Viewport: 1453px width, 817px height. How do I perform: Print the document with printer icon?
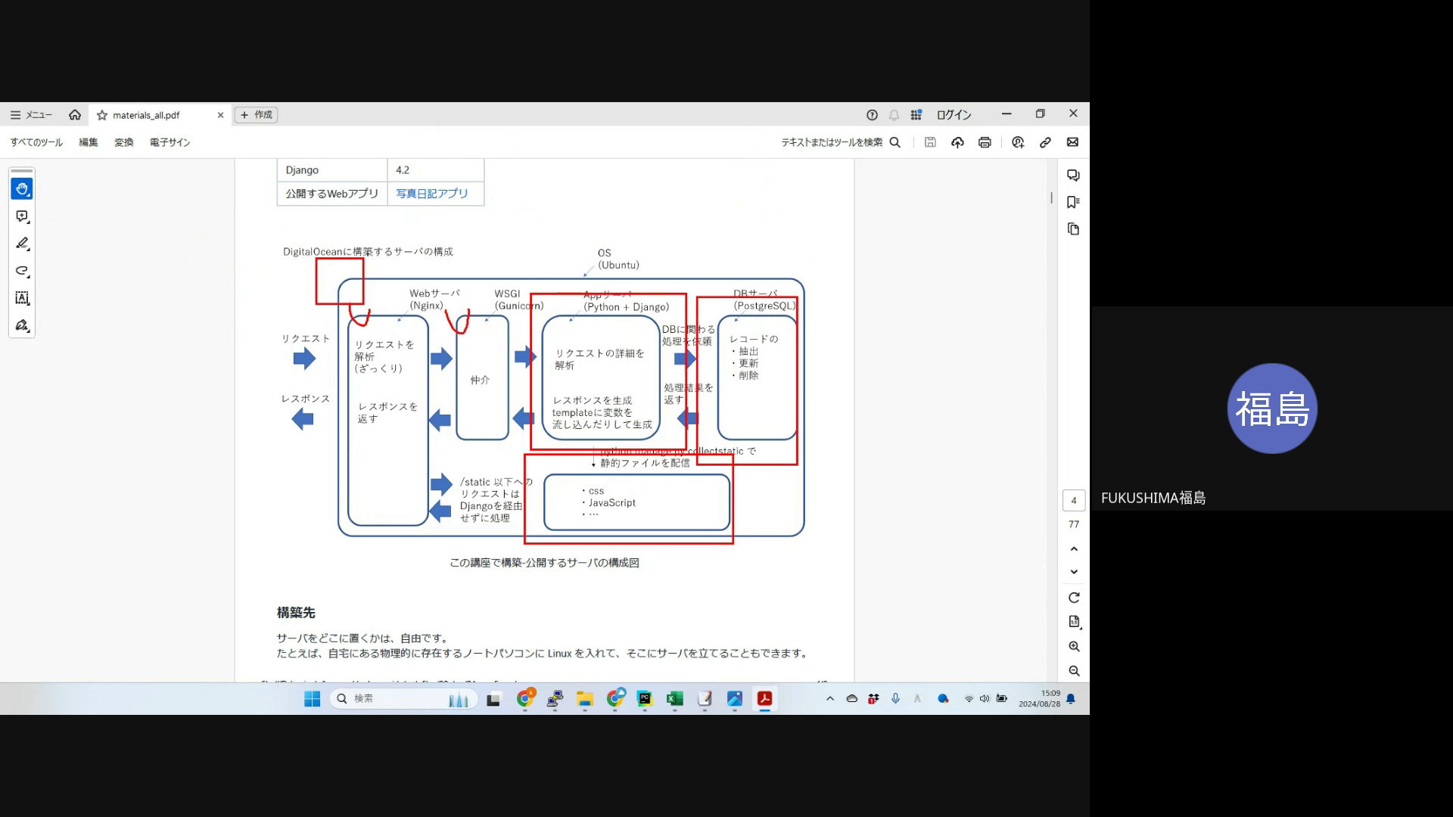click(x=985, y=142)
